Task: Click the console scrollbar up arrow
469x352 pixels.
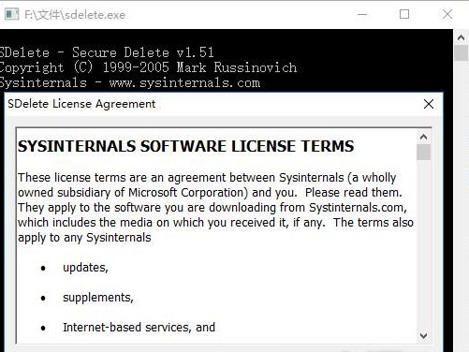Action: [461, 37]
